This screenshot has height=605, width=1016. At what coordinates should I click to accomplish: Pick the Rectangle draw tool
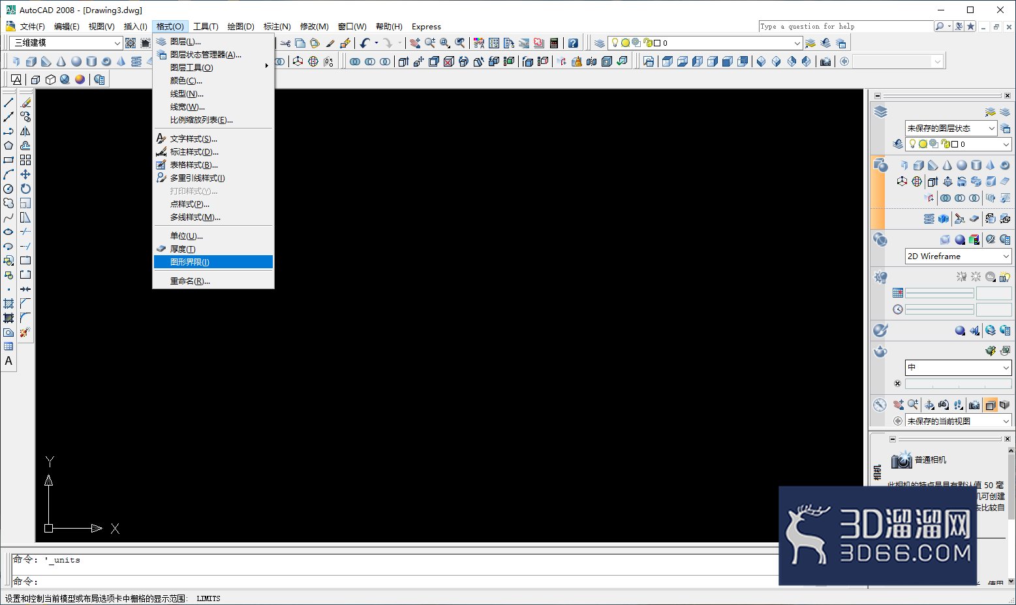8,160
